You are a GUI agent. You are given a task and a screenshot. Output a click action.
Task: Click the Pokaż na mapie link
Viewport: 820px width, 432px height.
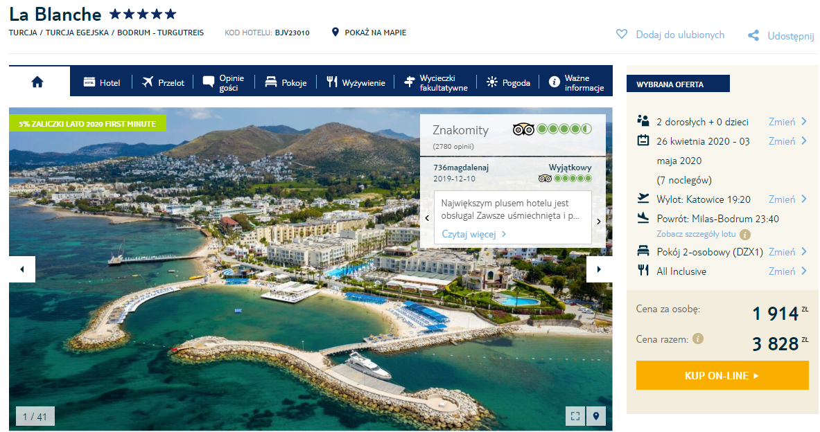coord(376,33)
